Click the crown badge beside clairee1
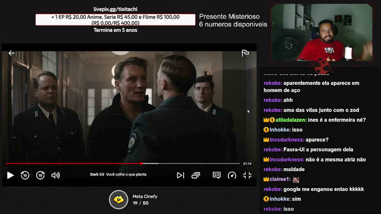 coord(266,180)
